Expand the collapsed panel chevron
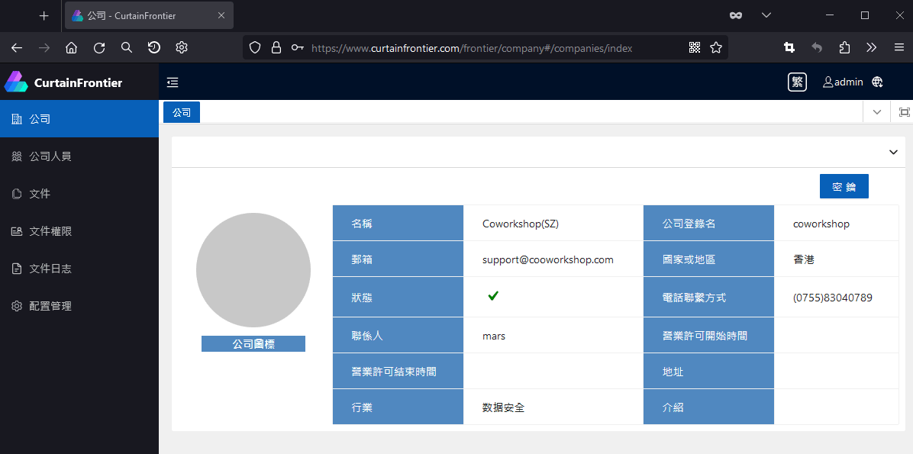The width and height of the screenshot is (913, 454). 893,152
